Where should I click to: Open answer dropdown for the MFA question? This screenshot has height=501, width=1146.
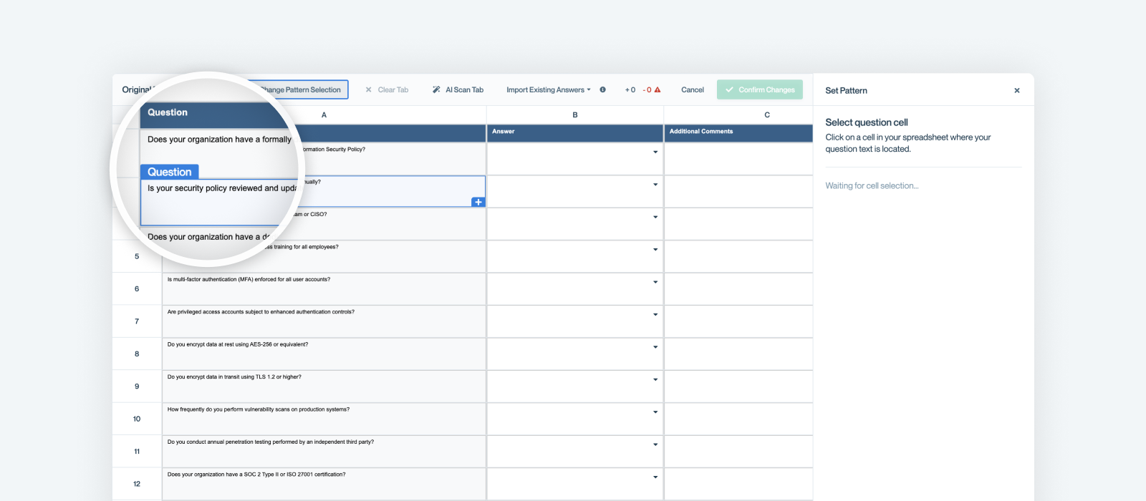(x=655, y=282)
